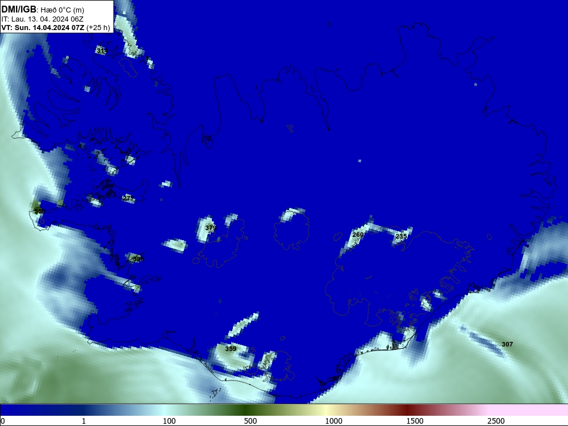Click the '100' label on the color scale
This screenshot has width=568, height=426.
(169, 421)
